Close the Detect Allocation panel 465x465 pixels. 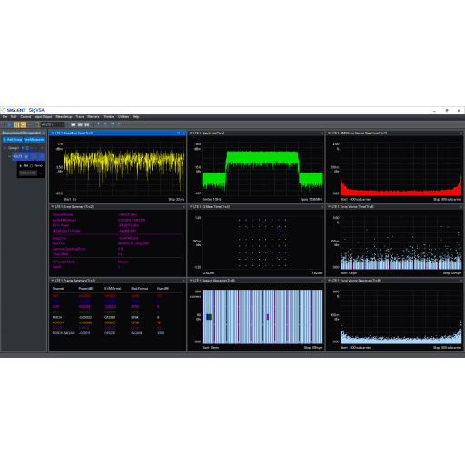pyautogui.click(x=322, y=281)
